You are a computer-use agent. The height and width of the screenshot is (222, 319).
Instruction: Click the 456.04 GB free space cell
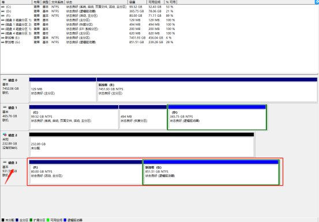(x=156, y=38)
